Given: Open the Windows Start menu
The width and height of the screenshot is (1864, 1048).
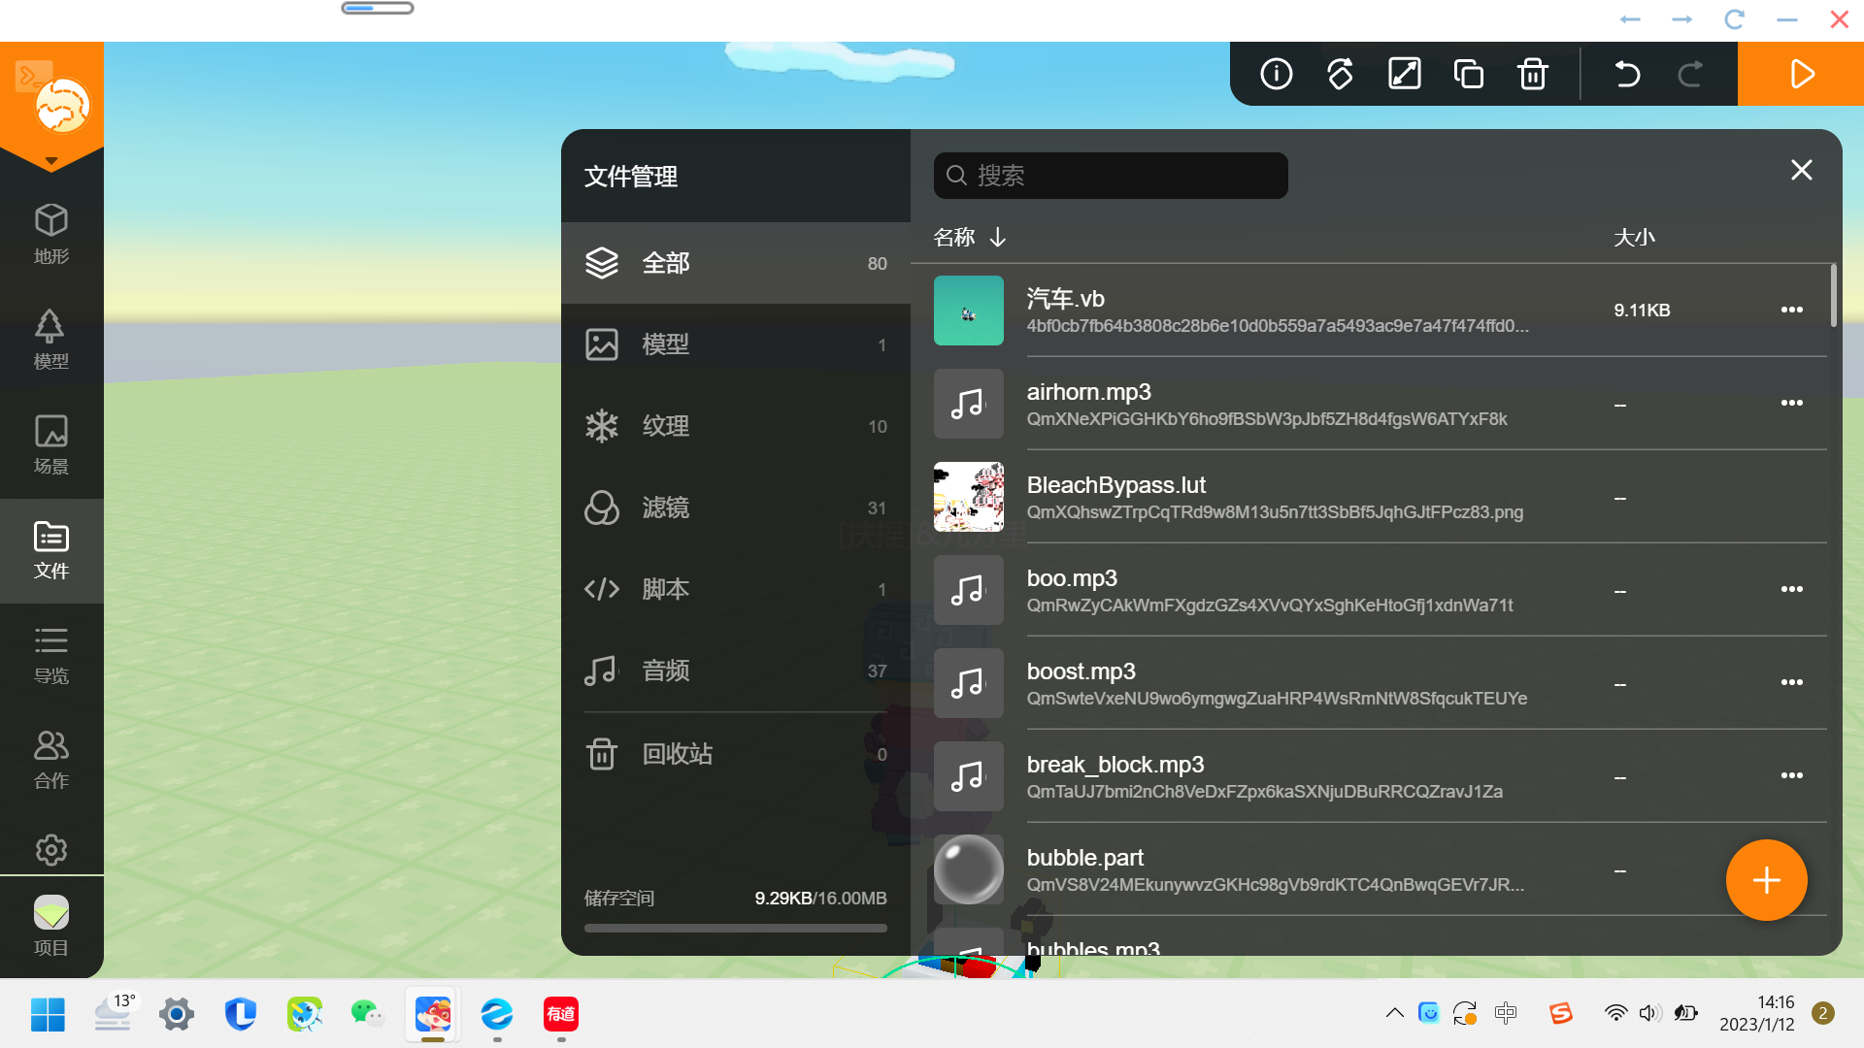Looking at the screenshot, I should [x=48, y=1014].
